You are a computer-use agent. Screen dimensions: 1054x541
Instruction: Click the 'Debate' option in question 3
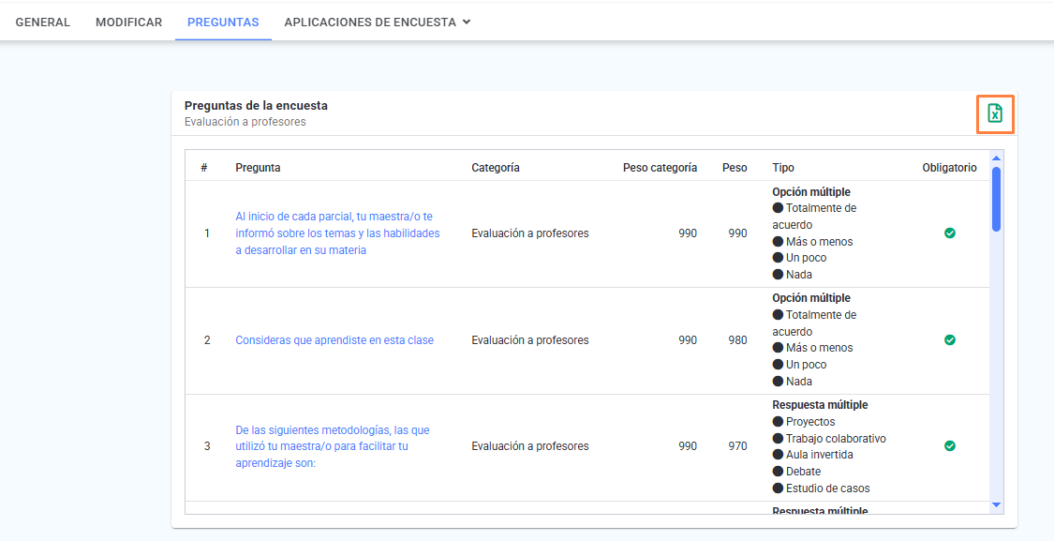tap(796, 472)
